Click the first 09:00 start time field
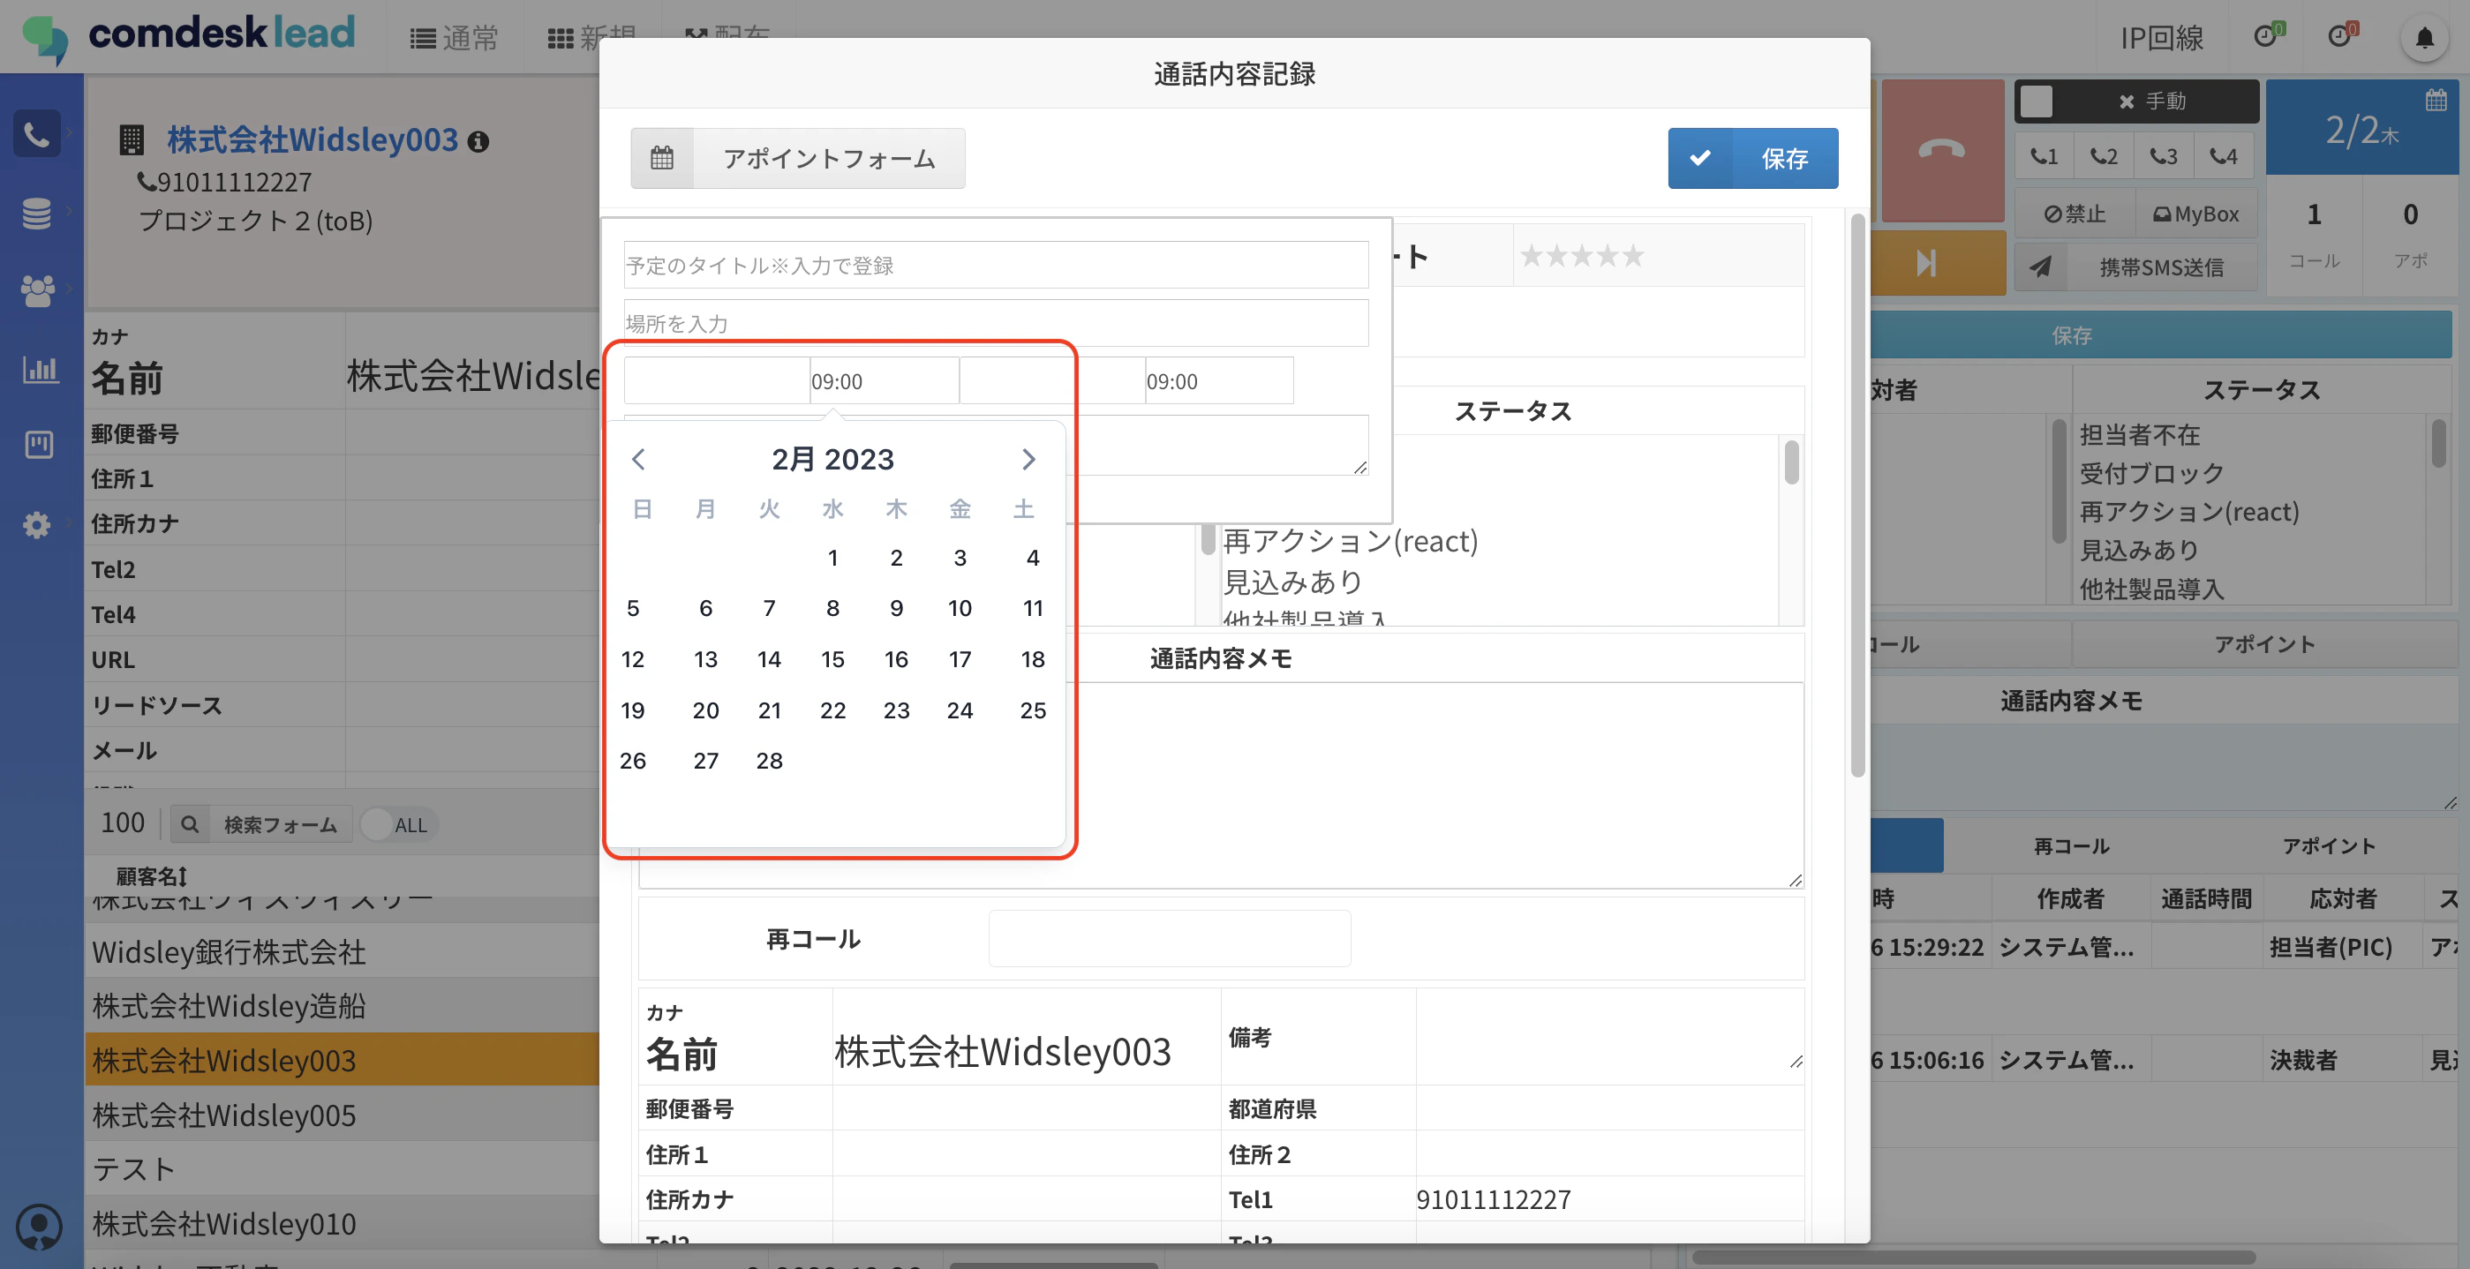Screen dimensions: 2470x1269 pos(884,381)
